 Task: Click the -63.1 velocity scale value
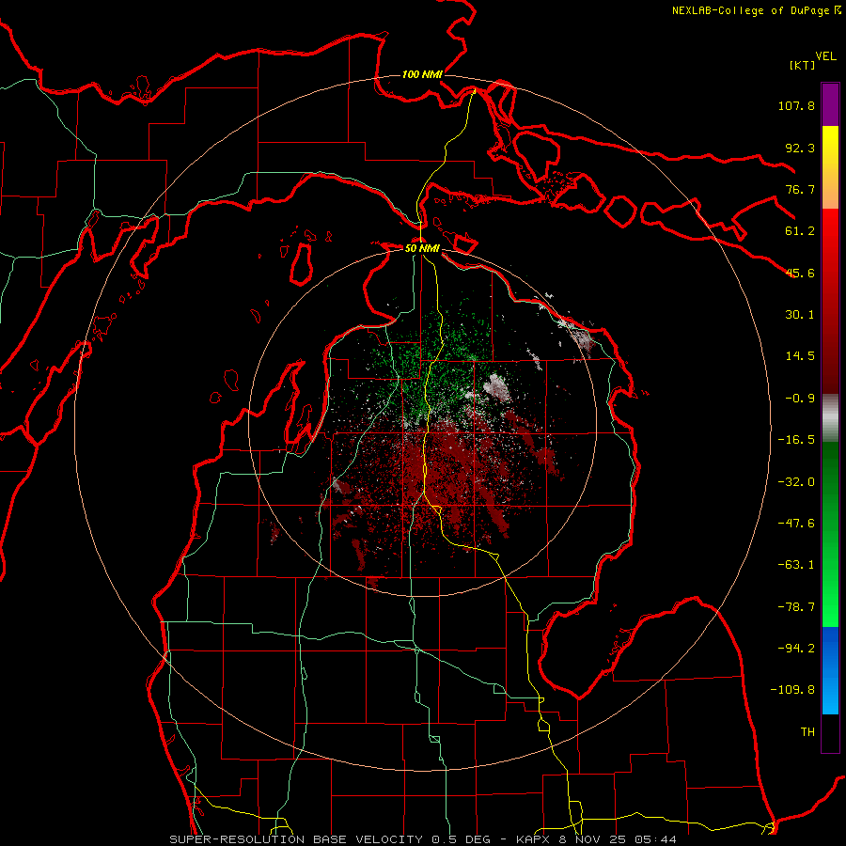tap(796, 565)
